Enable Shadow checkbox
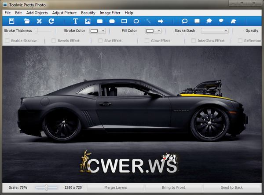This screenshot has height=195, width=264. [x=7, y=41]
